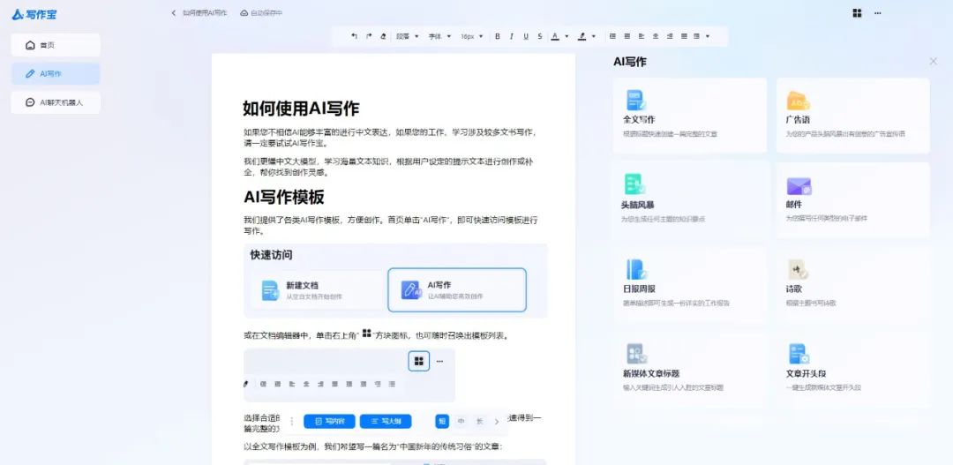Image resolution: width=953 pixels, height=465 pixels.
Task: Click the 如何使用AI写作 document title heading
Action: [x=302, y=109]
